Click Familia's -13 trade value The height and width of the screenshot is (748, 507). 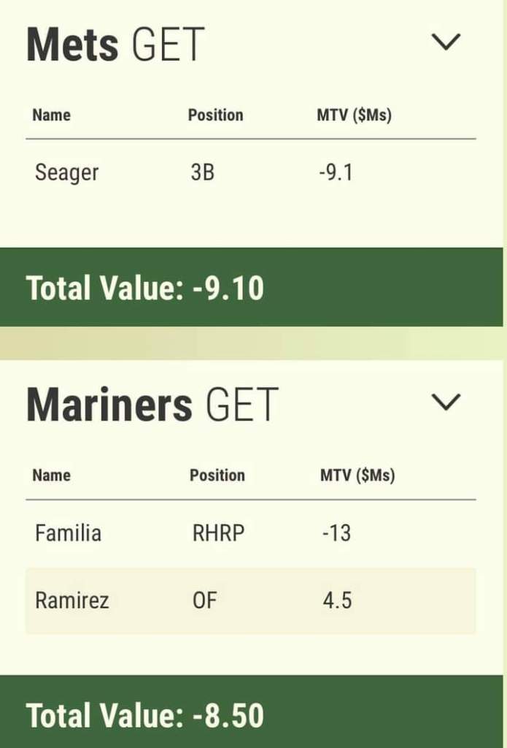pyautogui.click(x=336, y=533)
